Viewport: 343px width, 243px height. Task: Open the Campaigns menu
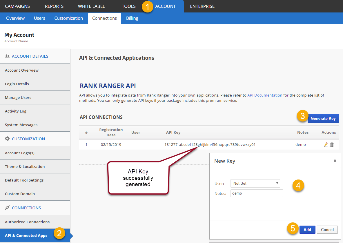[17, 6]
